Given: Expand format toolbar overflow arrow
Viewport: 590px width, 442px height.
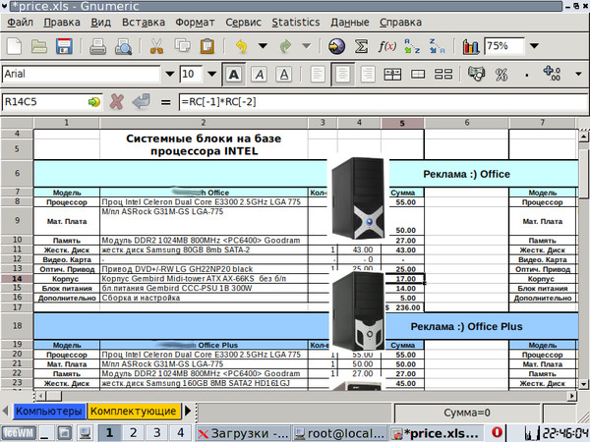Looking at the screenshot, I should tap(578, 74).
